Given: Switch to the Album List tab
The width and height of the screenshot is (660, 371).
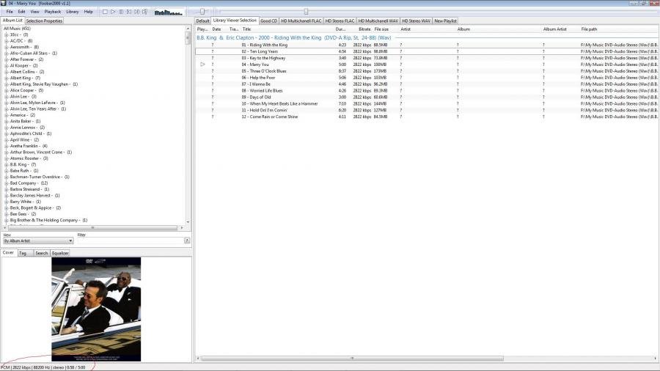Looking at the screenshot, I should point(12,21).
